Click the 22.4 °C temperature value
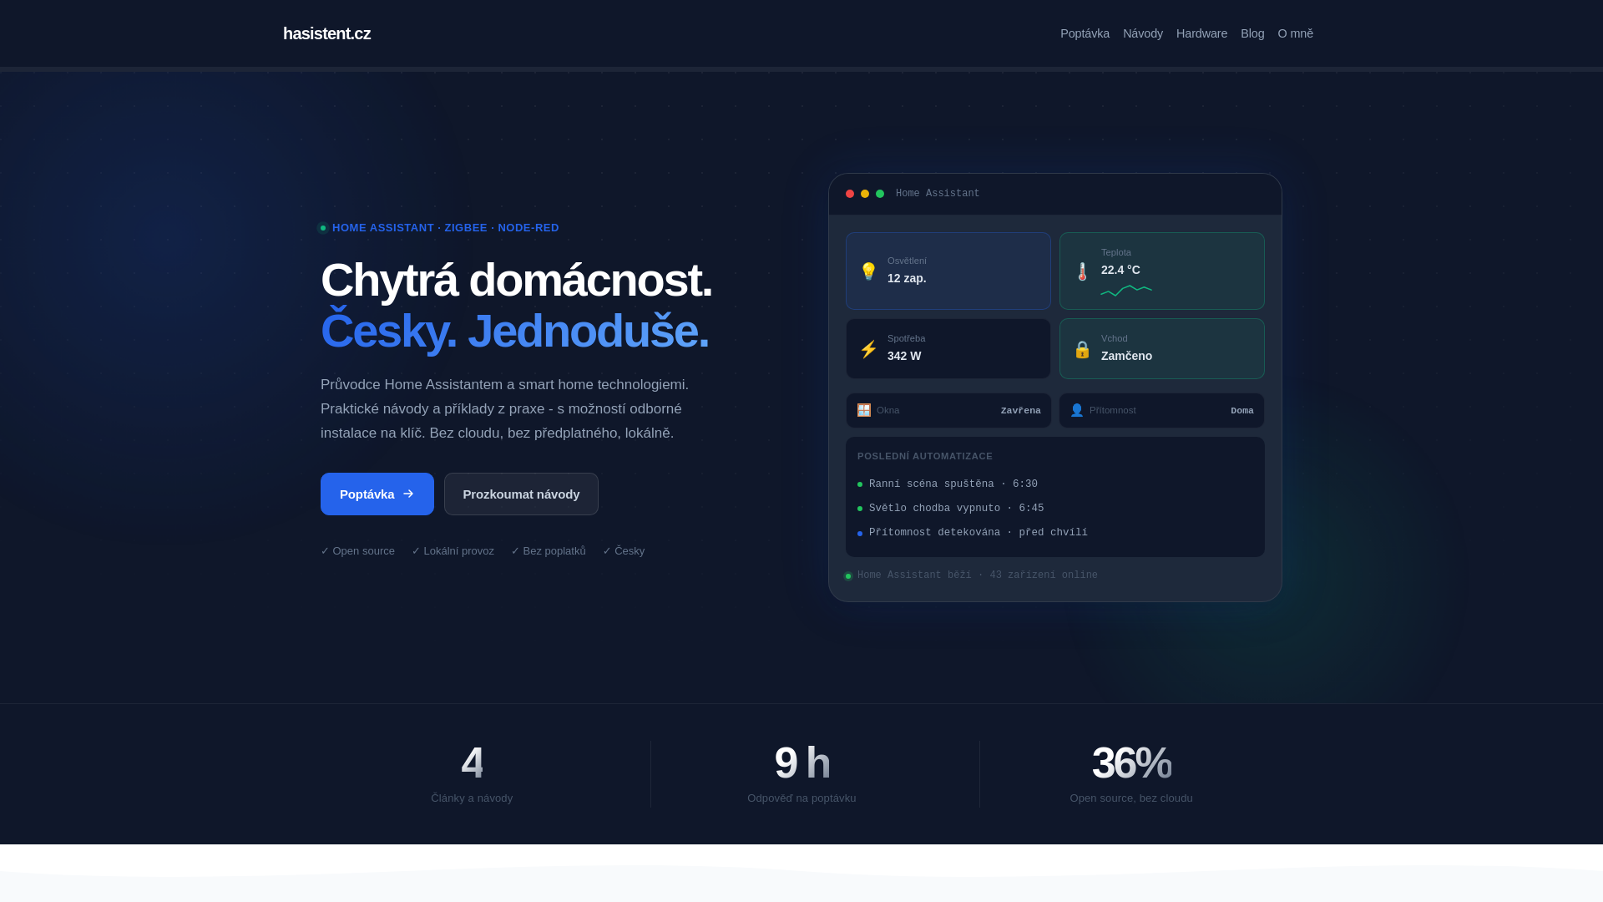The height and width of the screenshot is (902, 1603). click(x=1120, y=270)
